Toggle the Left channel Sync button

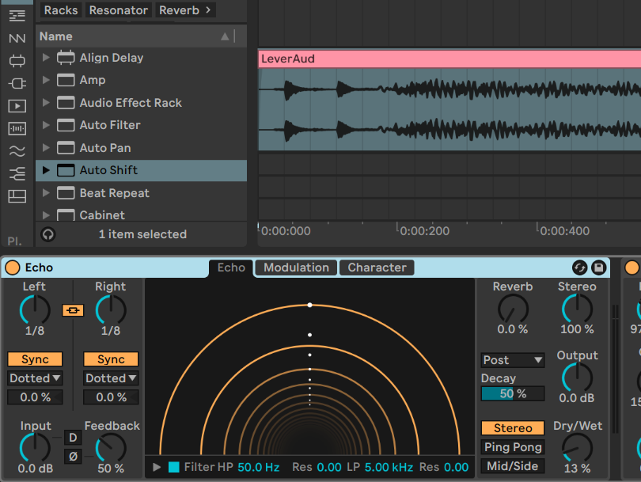pyautogui.click(x=35, y=359)
